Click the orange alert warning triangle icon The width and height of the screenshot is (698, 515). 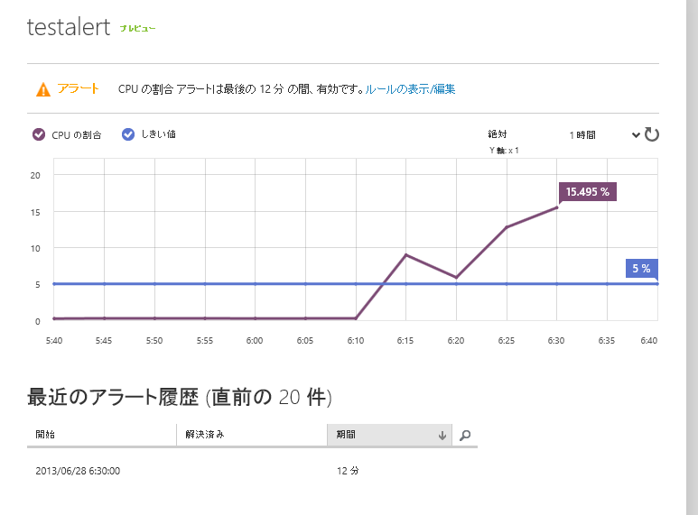pyautogui.click(x=42, y=89)
